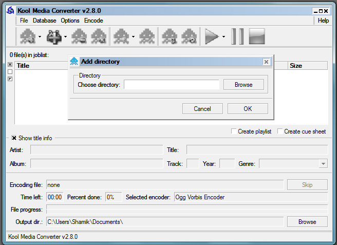Click the Year field
Image resolution: width=337 pixels, height=245 pixels.
tap(227, 164)
